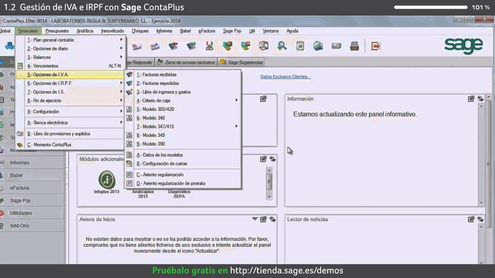The height and width of the screenshot is (278, 495).
Task: Refresh the Módulos adicionales panel
Action: 273,159
